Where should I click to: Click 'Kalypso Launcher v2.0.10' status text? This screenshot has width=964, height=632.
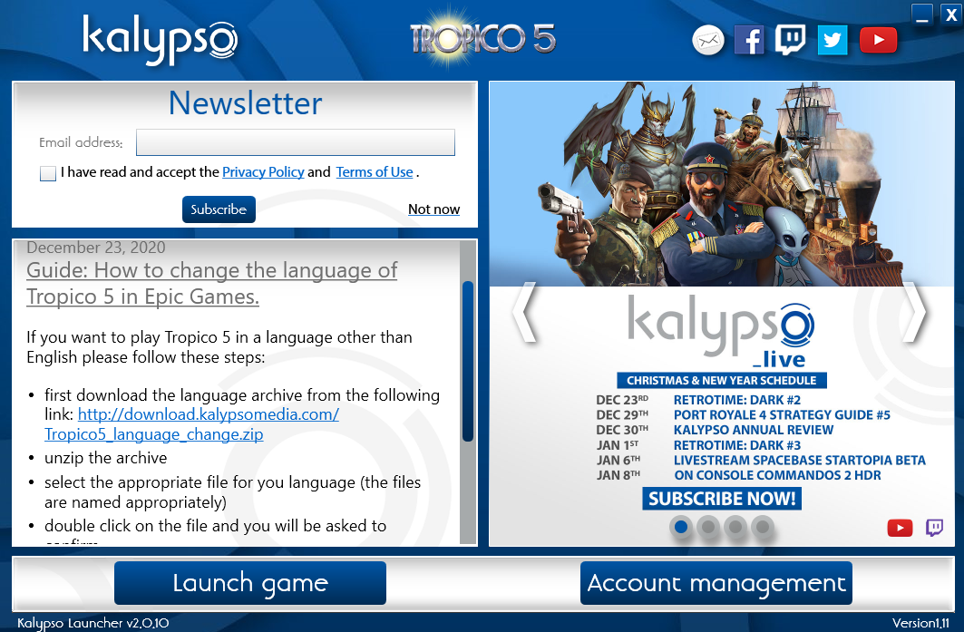(x=93, y=623)
